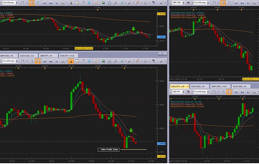Click magnifier zoom icon in One Minute toolbar

point(63,3)
